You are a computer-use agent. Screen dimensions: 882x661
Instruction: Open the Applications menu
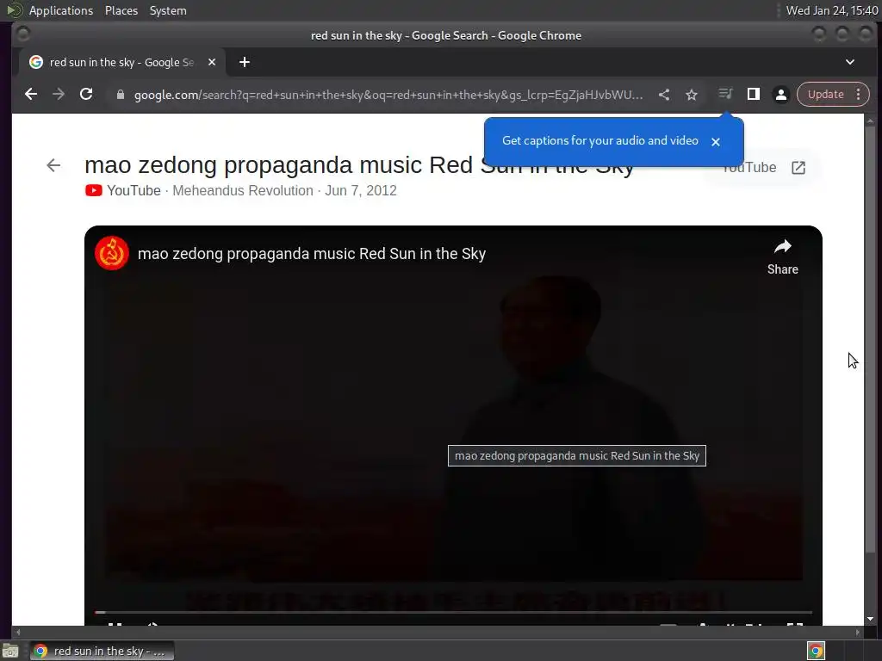pos(61,10)
